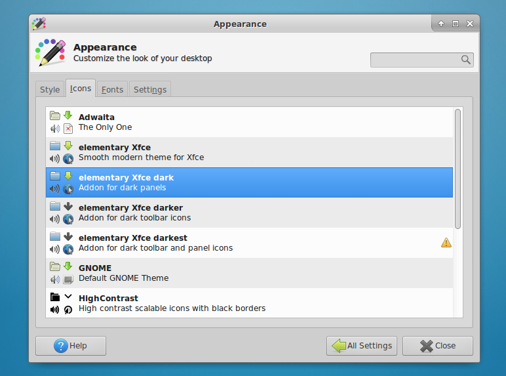Click 'High contrast scalable icons with black borders'
Image resolution: width=506 pixels, height=376 pixels.
point(172,308)
